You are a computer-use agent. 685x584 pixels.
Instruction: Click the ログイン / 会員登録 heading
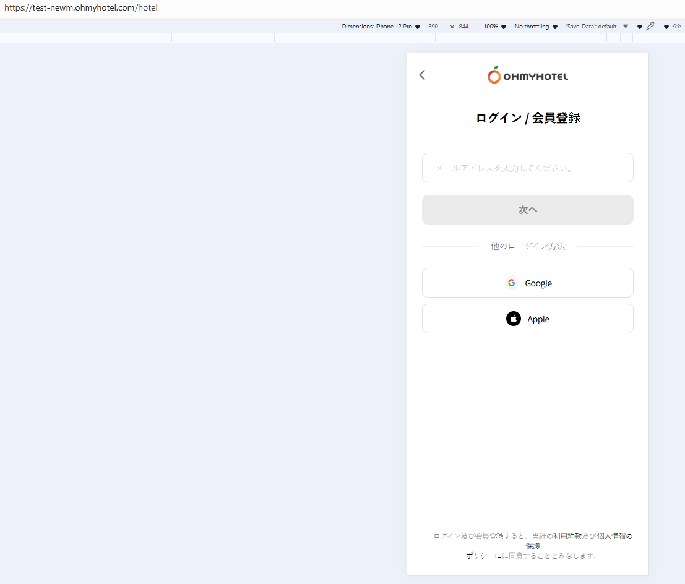(528, 118)
